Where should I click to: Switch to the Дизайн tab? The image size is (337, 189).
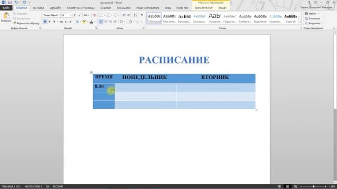pyautogui.click(x=55, y=8)
